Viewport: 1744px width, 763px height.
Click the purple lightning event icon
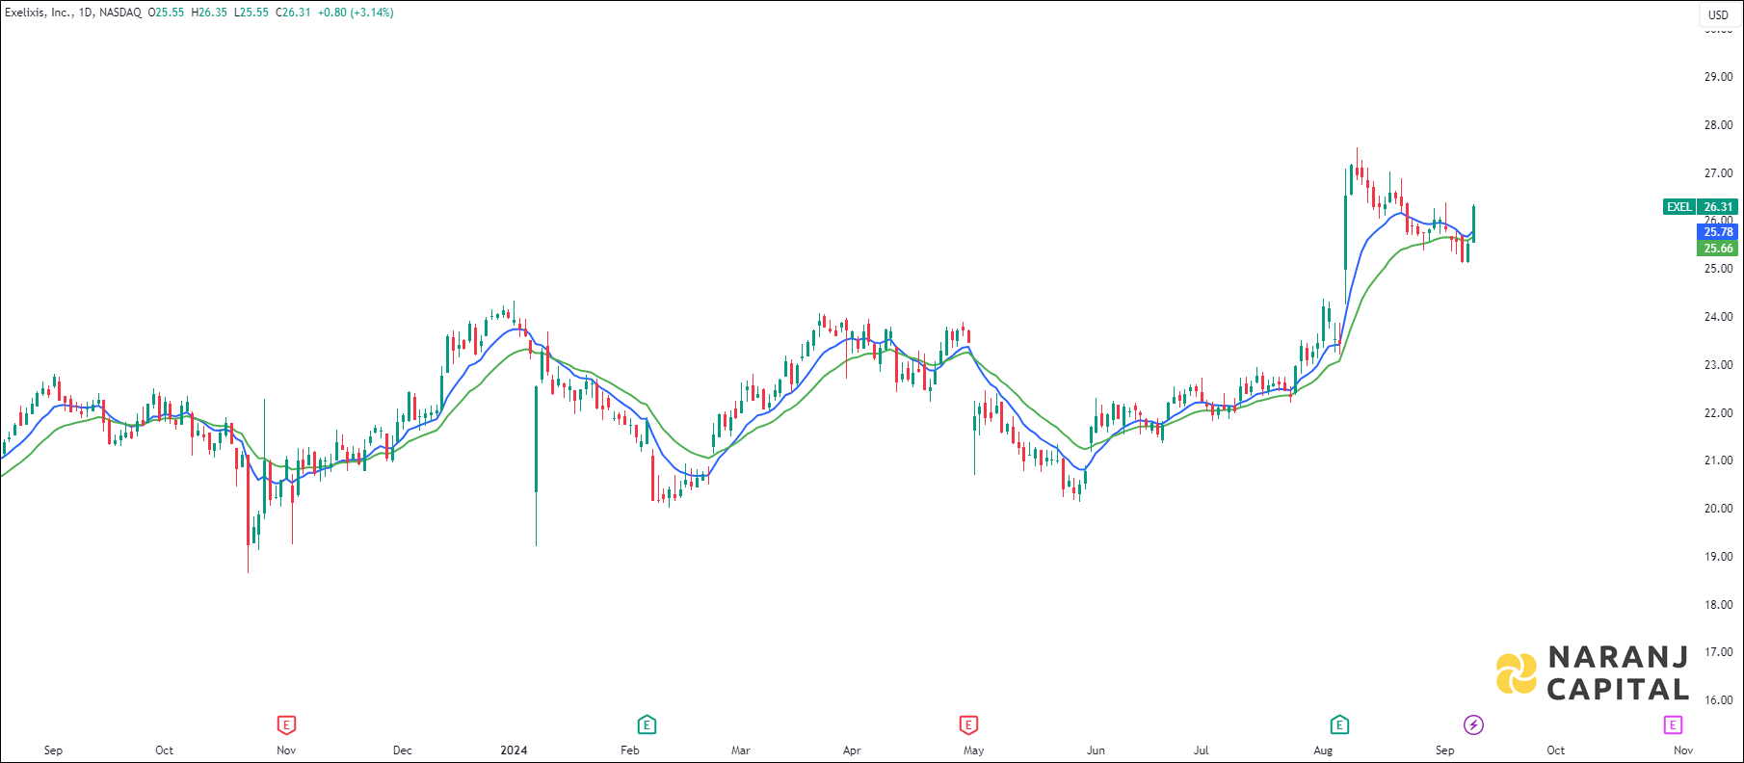click(x=1473, y=724)
